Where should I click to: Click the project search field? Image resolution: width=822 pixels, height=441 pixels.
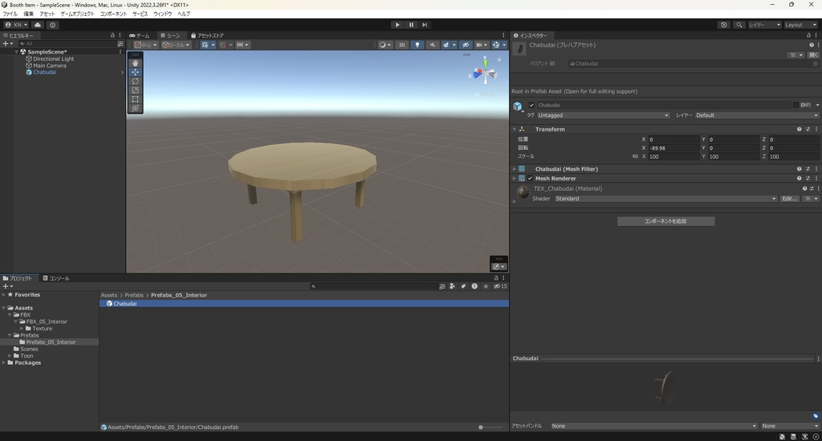pos(374,286)
